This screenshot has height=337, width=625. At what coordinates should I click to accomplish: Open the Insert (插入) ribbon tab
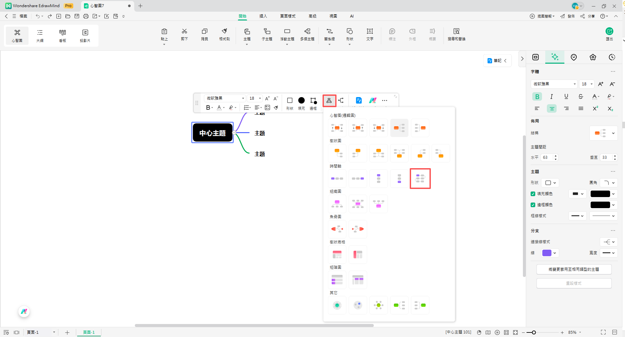[x=263, y=16]
